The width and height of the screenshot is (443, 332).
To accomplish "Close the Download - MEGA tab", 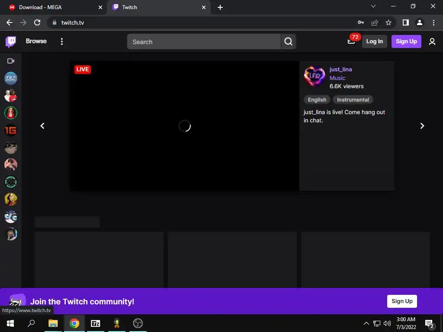I will [x=100, y=8].
